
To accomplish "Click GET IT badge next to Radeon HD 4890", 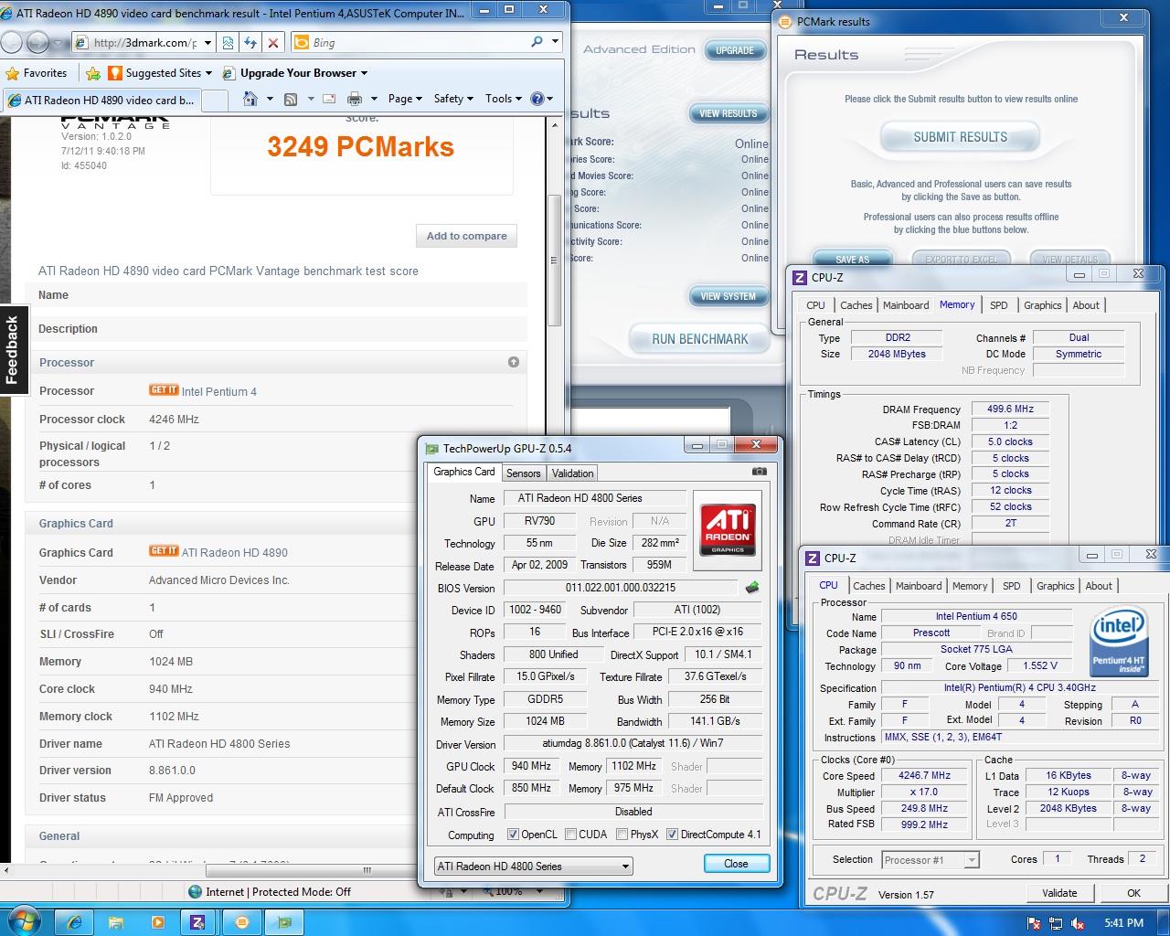I will [164, 551].
